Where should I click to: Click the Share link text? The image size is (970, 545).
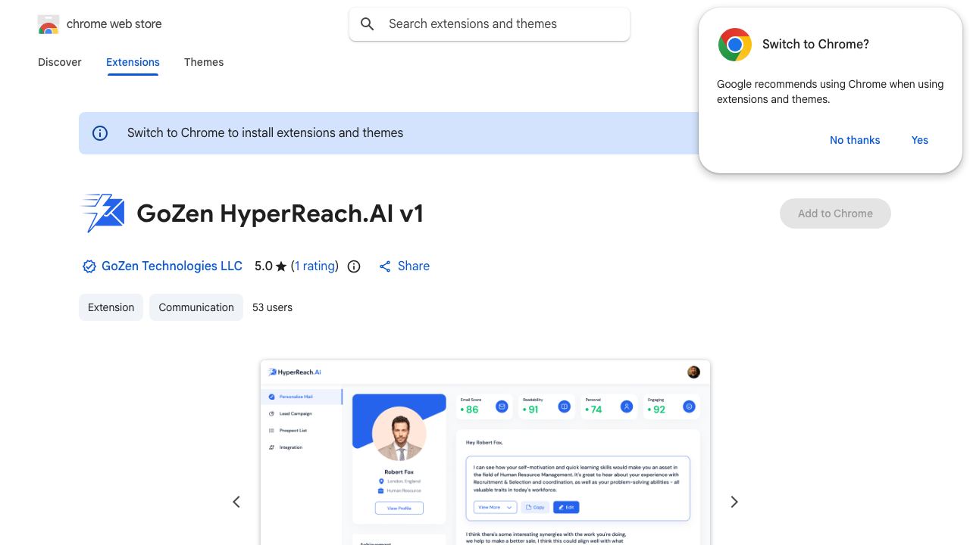click(x=414, y=266)
